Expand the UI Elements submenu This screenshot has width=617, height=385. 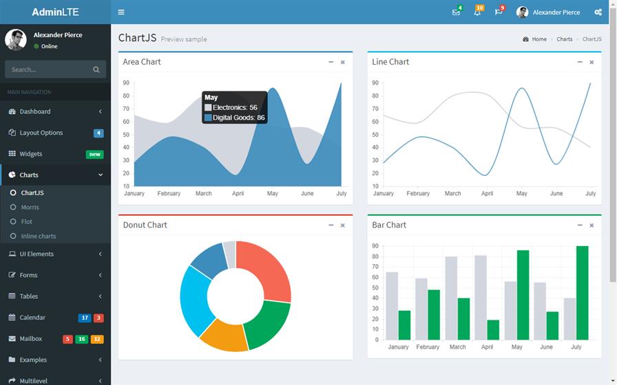55,254
